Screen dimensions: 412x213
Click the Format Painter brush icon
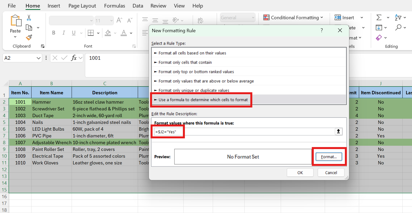point(29,38)
